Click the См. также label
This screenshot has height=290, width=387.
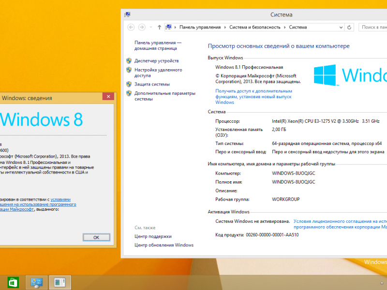pos(145,228)
